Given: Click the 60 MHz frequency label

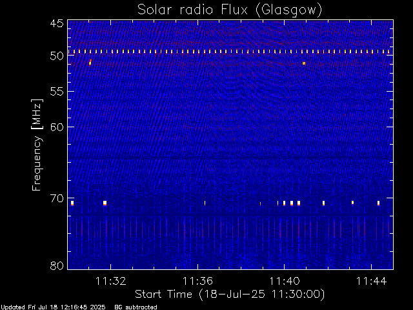Looking at the screenshot, I should pyautogui.click(x=57, y=127).
